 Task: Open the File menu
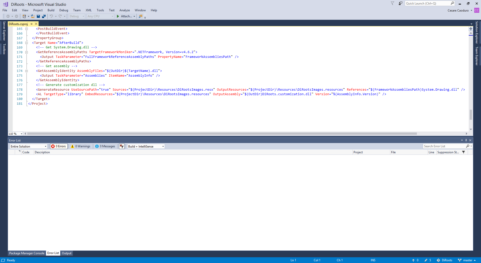tap(5, 10)
